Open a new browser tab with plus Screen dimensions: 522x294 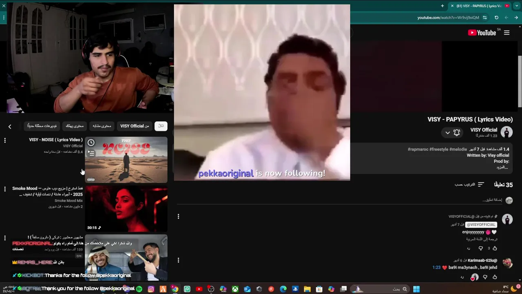click(442, 6)
